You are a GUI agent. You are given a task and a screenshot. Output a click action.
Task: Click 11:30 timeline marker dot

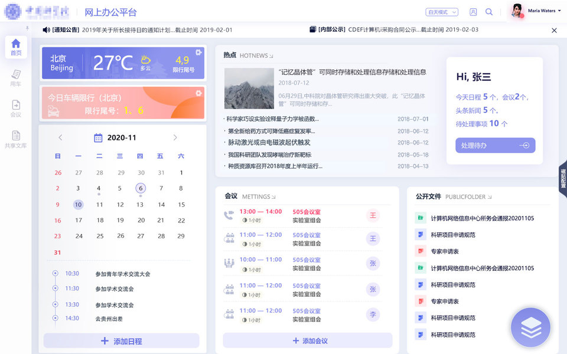pyautogui.click(x=56, y=289)
